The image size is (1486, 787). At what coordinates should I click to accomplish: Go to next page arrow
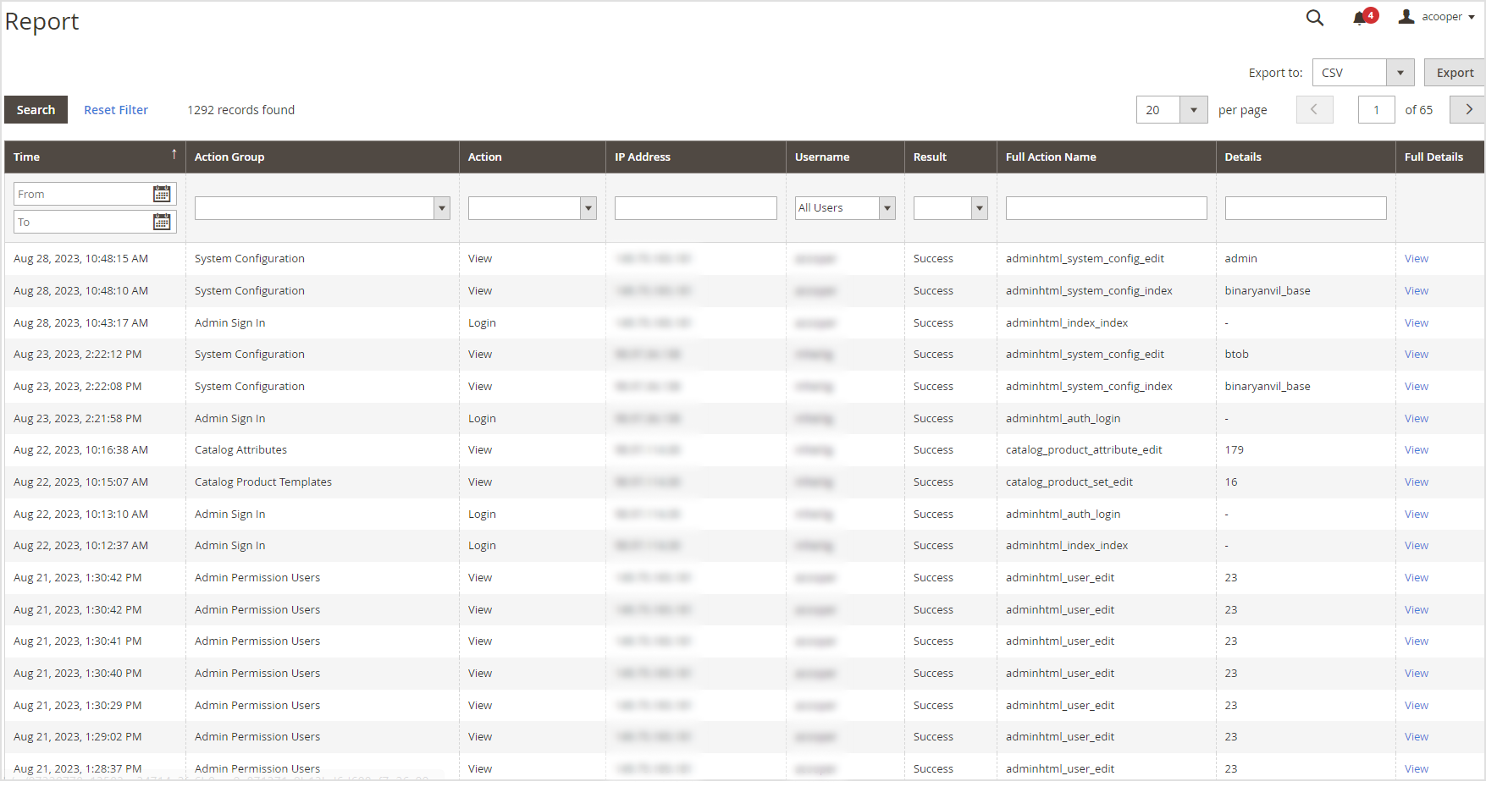tap(1468, 110)
